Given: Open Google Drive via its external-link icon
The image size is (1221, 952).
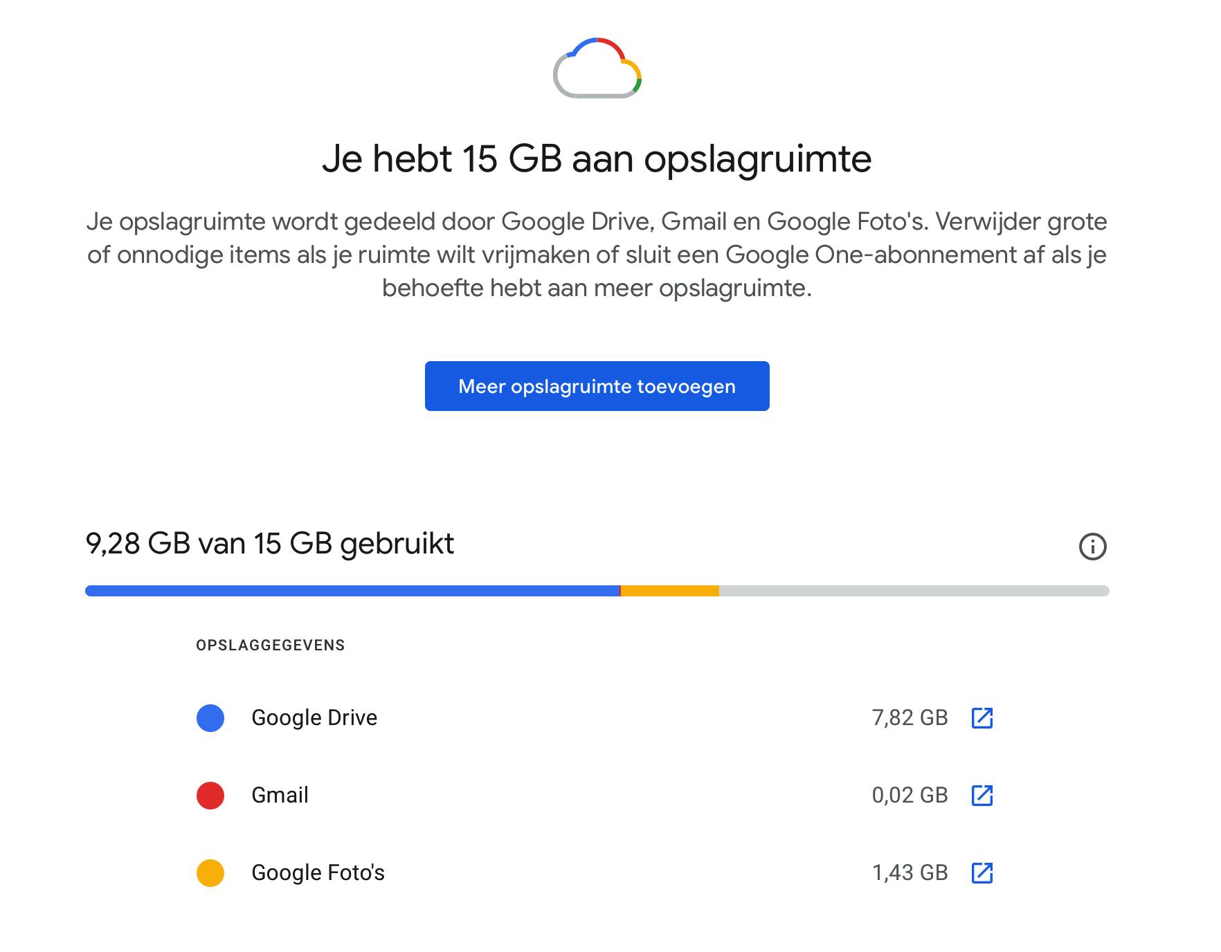Looking at the screenshot, I should pyautogui.click(x=982, y=718).
